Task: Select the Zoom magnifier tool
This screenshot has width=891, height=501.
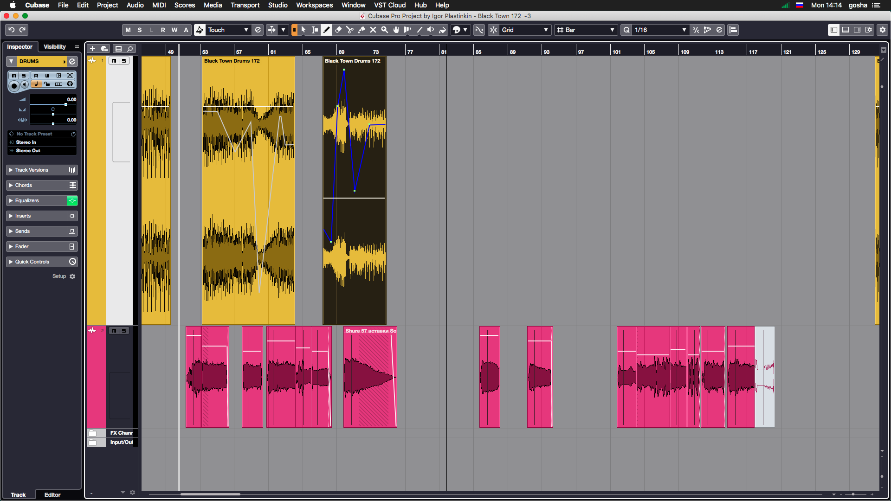Action: [385, 30]
